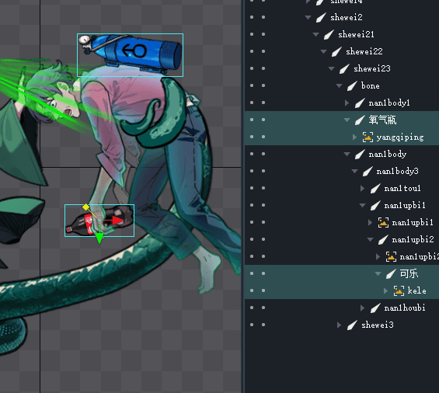Click the bone icon next to 氧气瓶
The image size is (439, 393).
click(x=360, y=120)
